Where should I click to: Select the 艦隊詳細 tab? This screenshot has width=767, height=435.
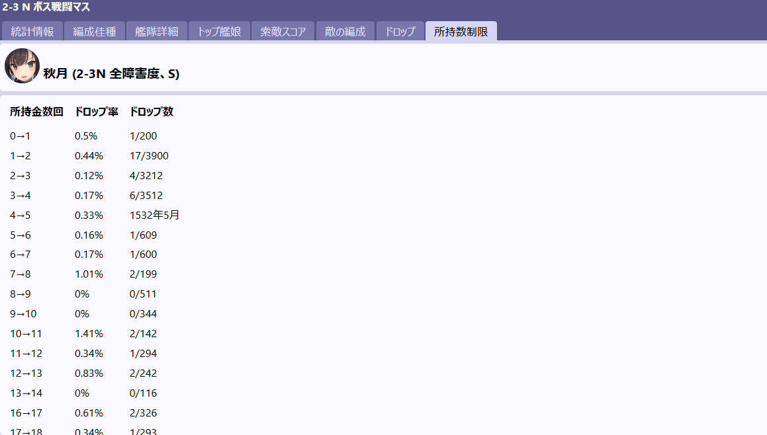[x=156, y=31]
